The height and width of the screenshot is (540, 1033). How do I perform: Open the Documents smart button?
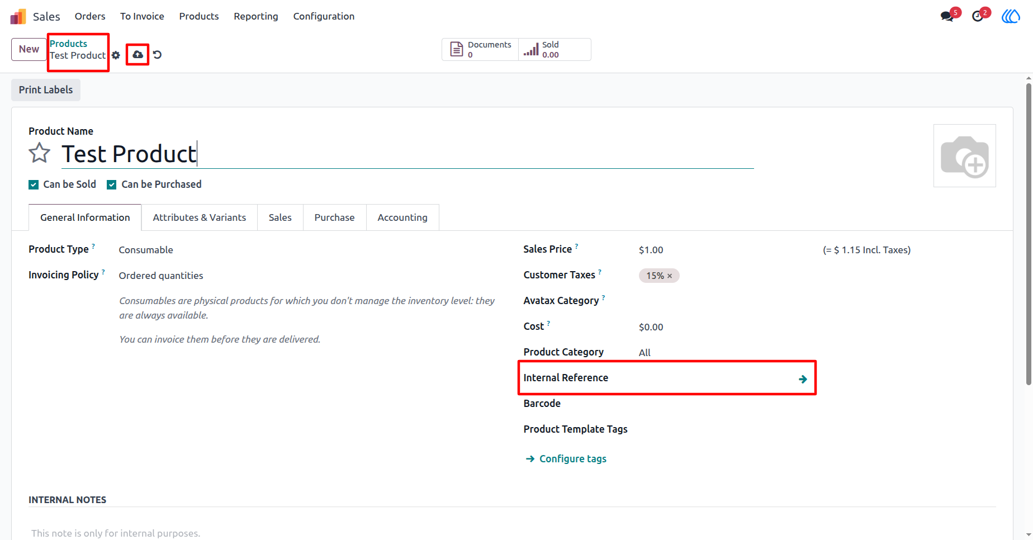click(x=480, y=50)
